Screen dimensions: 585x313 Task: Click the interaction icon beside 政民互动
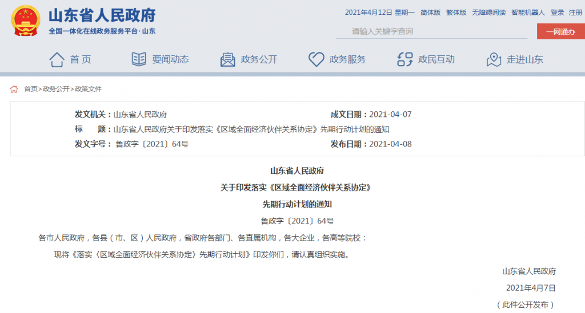tap(405, 59)
